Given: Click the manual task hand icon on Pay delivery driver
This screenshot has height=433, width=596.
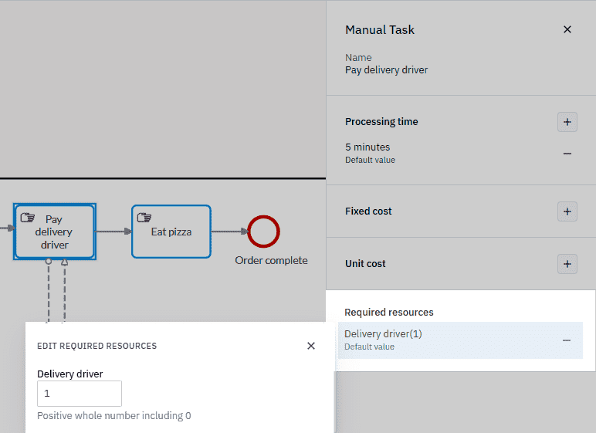Looking at the screenshot, I should [x=27, y=218].
